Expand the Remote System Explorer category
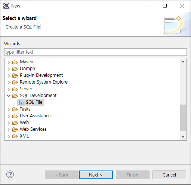The image size is (191, 187). pyautogui.click(x=9, y=82)
